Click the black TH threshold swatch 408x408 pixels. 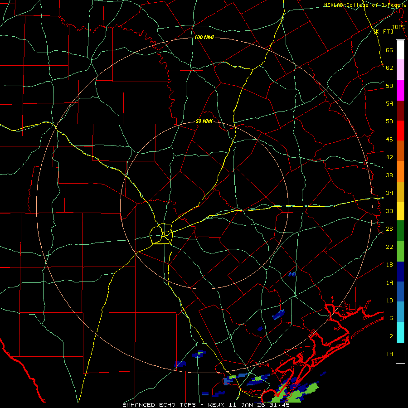click(x=400, y=353)
